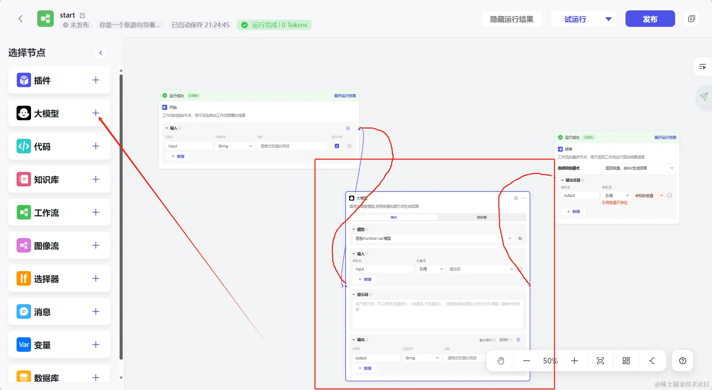Switch to 批处理 batch mode tab

(x=481, y=217)
